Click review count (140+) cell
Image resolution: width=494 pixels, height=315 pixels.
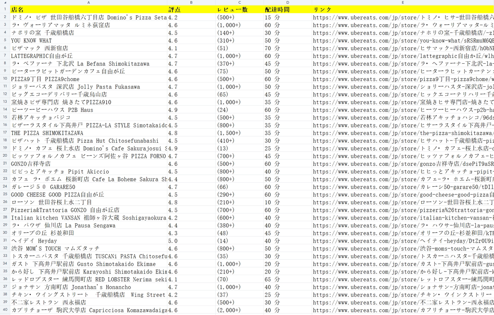tap(240, 32)
